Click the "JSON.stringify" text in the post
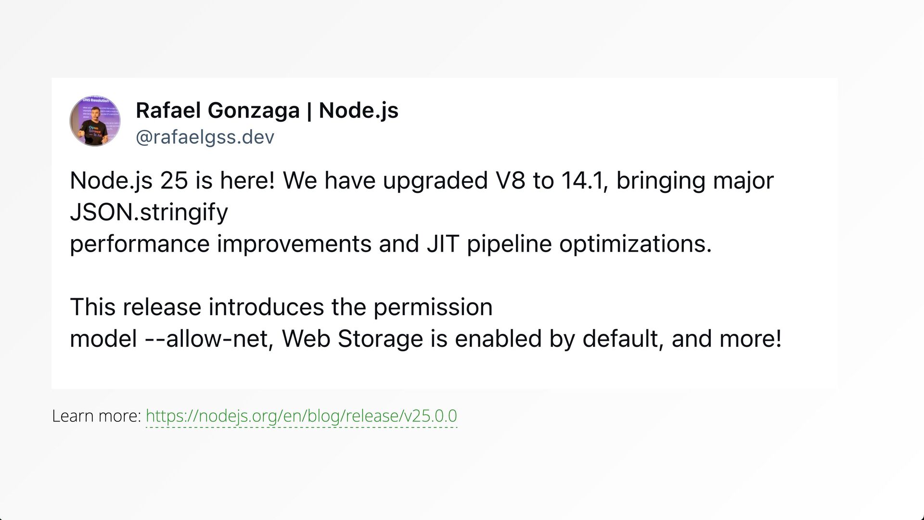This screenshot has height=520, width=924. (x=149, y=212)
